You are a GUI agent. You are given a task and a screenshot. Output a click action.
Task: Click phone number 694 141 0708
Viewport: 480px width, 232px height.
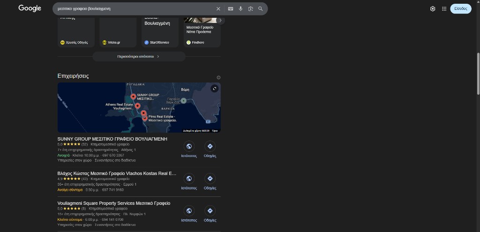[112, 219]
